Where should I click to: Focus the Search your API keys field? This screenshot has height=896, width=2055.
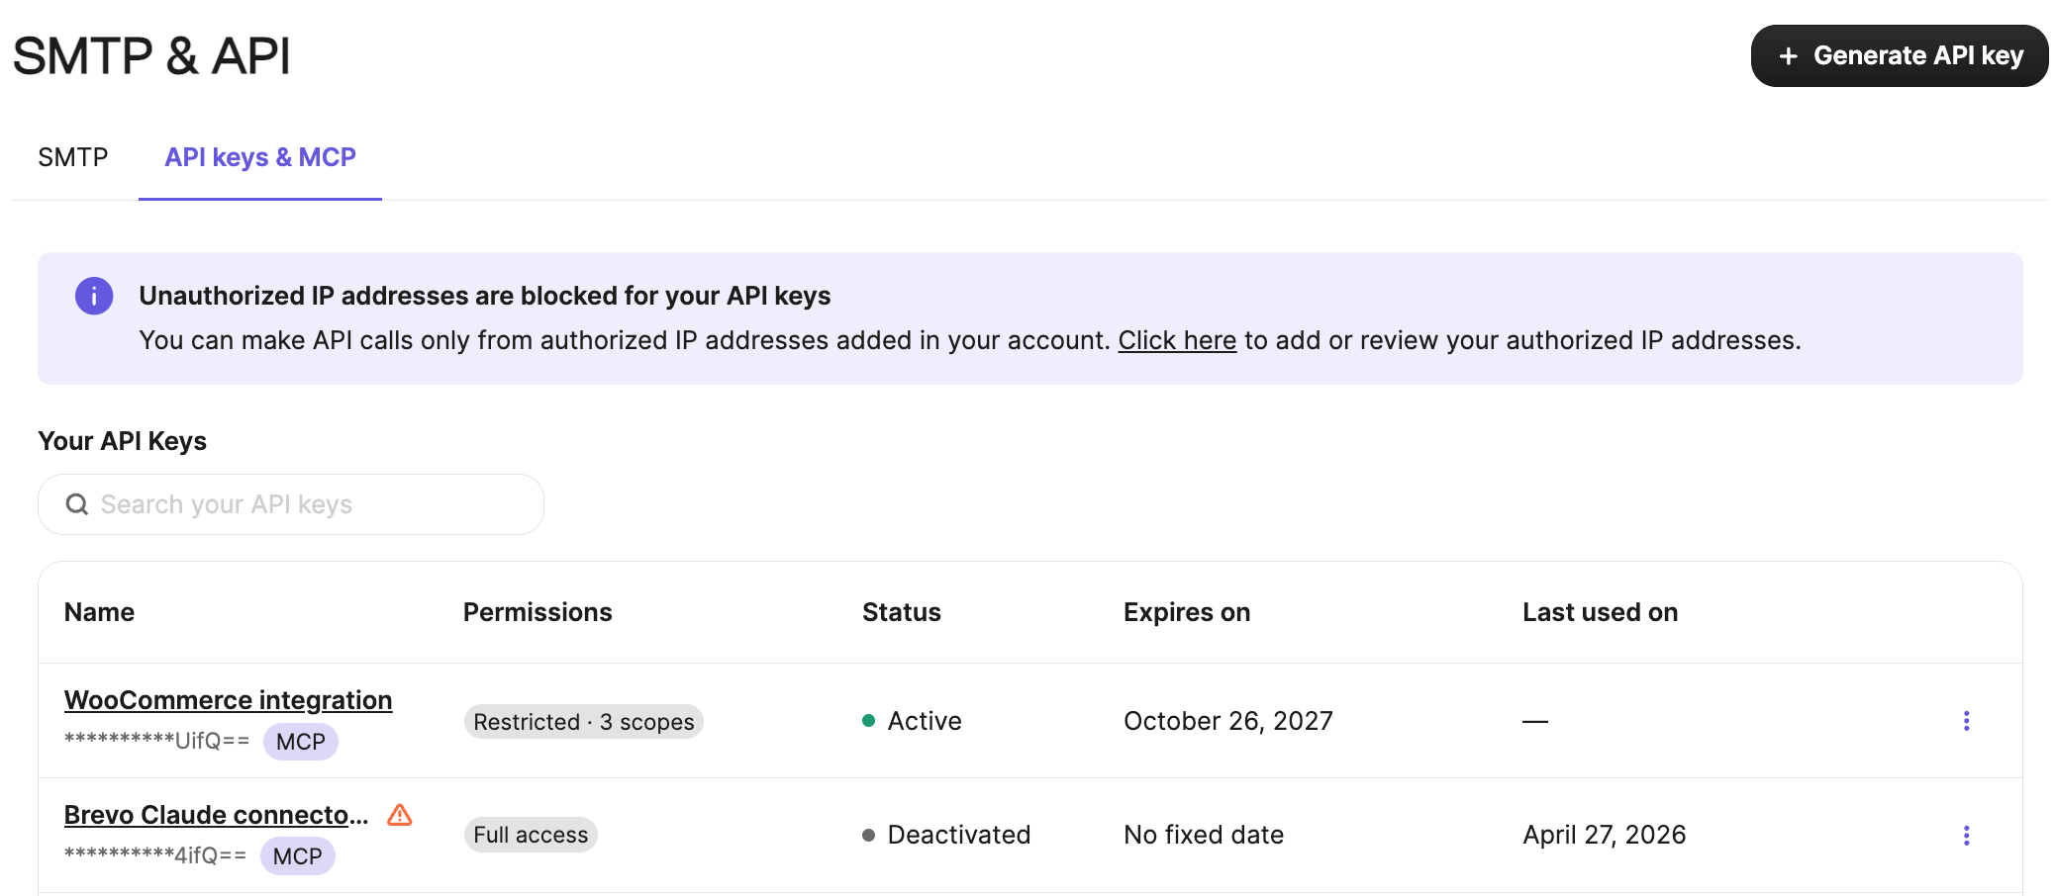pos(291,504)
